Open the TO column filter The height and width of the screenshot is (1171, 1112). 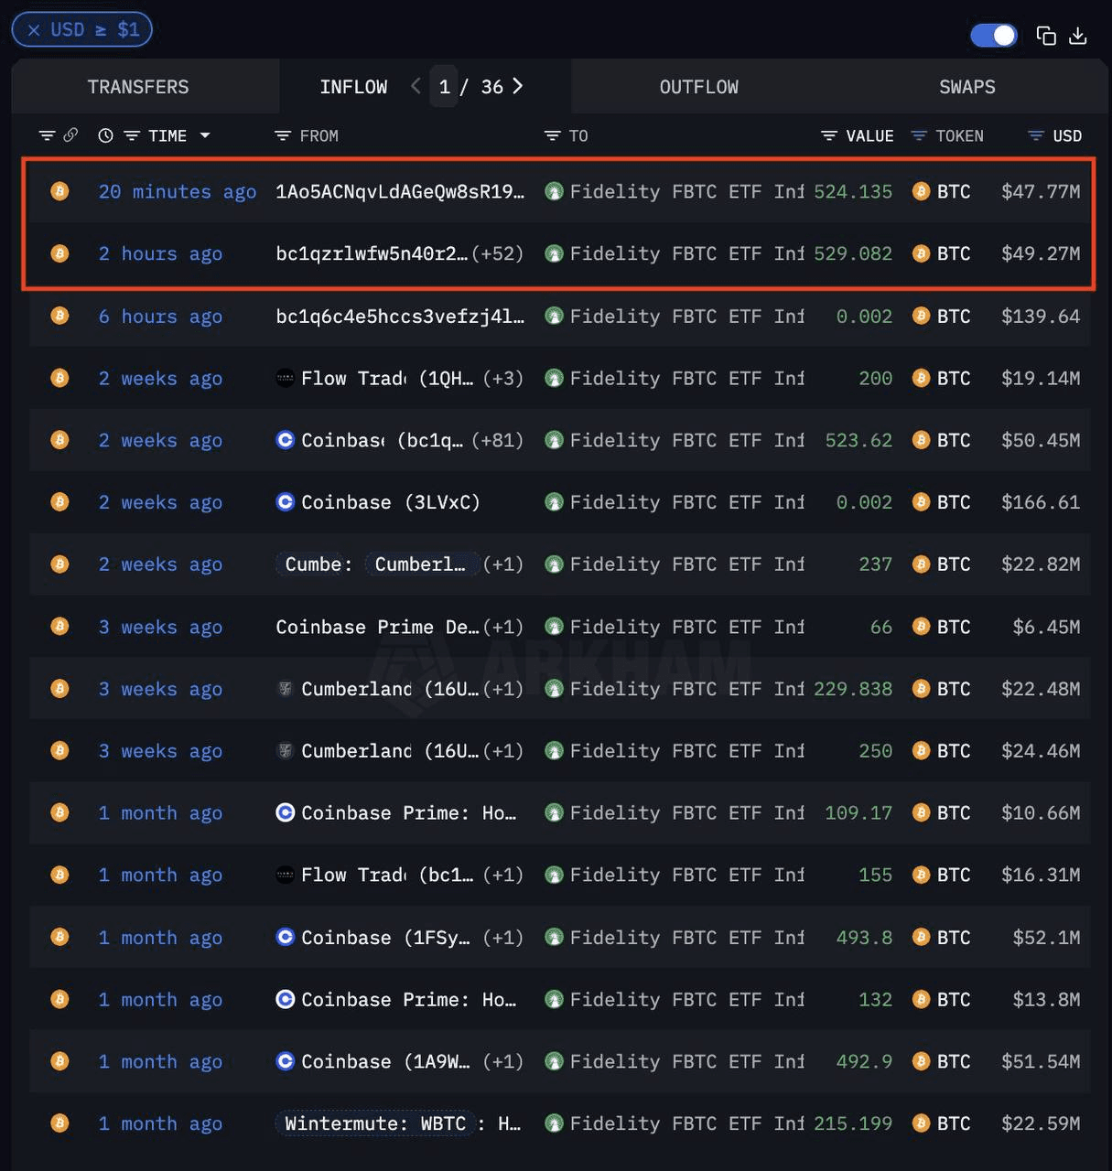[x=552, y=135]
